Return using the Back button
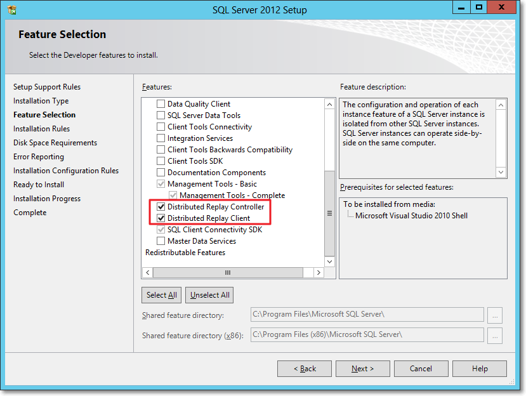 305,369
